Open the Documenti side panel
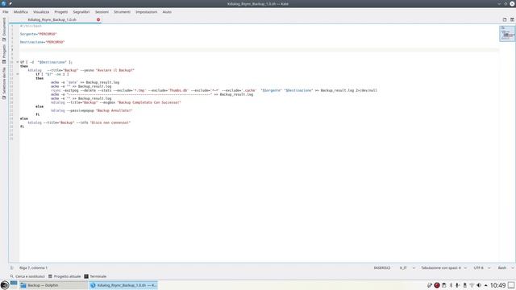 click(4, 30)
